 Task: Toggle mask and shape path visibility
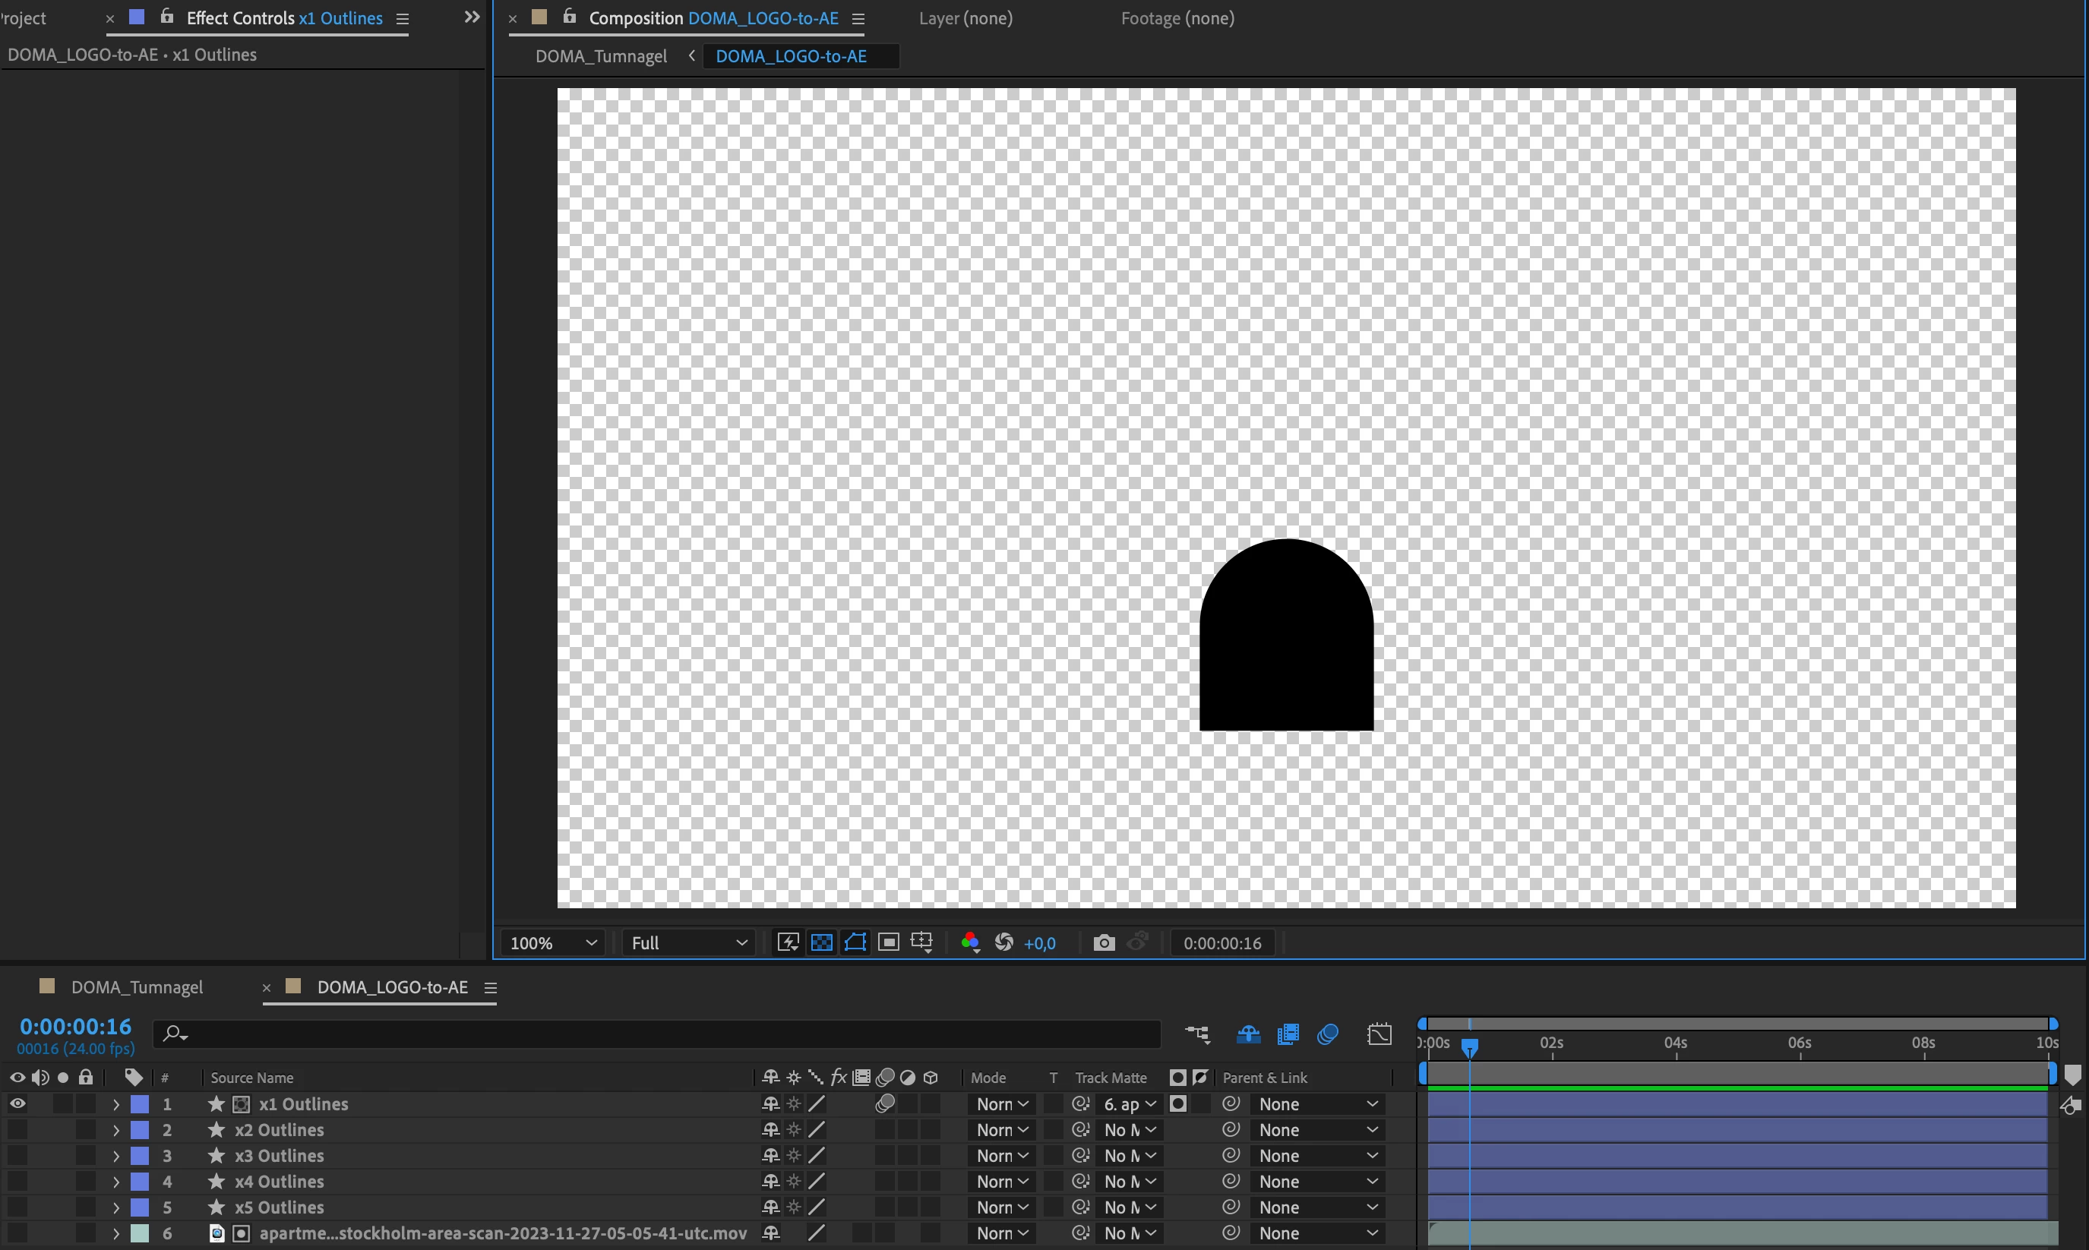pyautogui.click(x=855, y=942)
